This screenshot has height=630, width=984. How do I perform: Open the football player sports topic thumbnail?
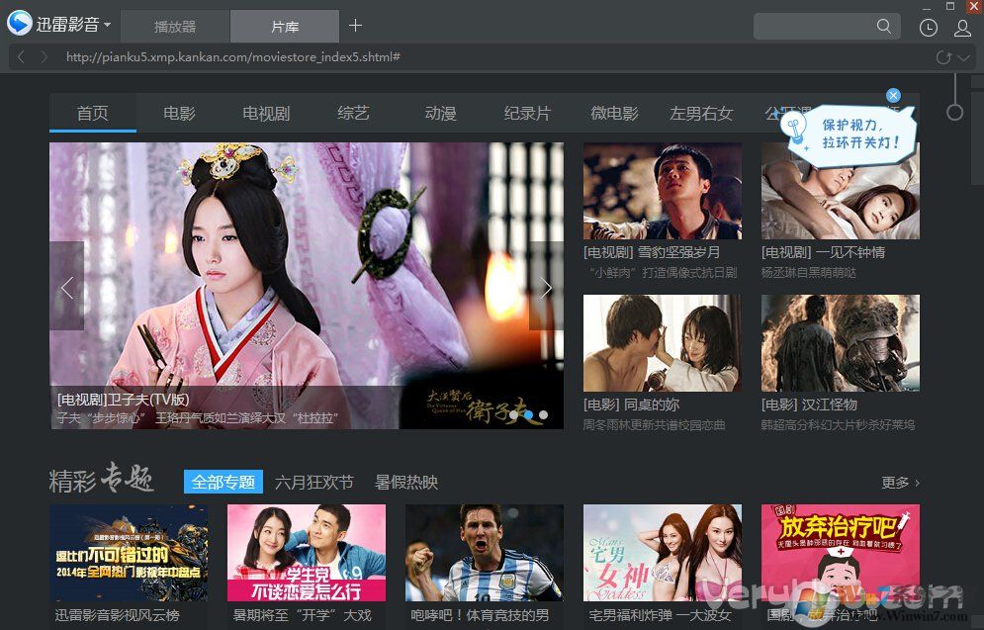(x=485, y=553)
